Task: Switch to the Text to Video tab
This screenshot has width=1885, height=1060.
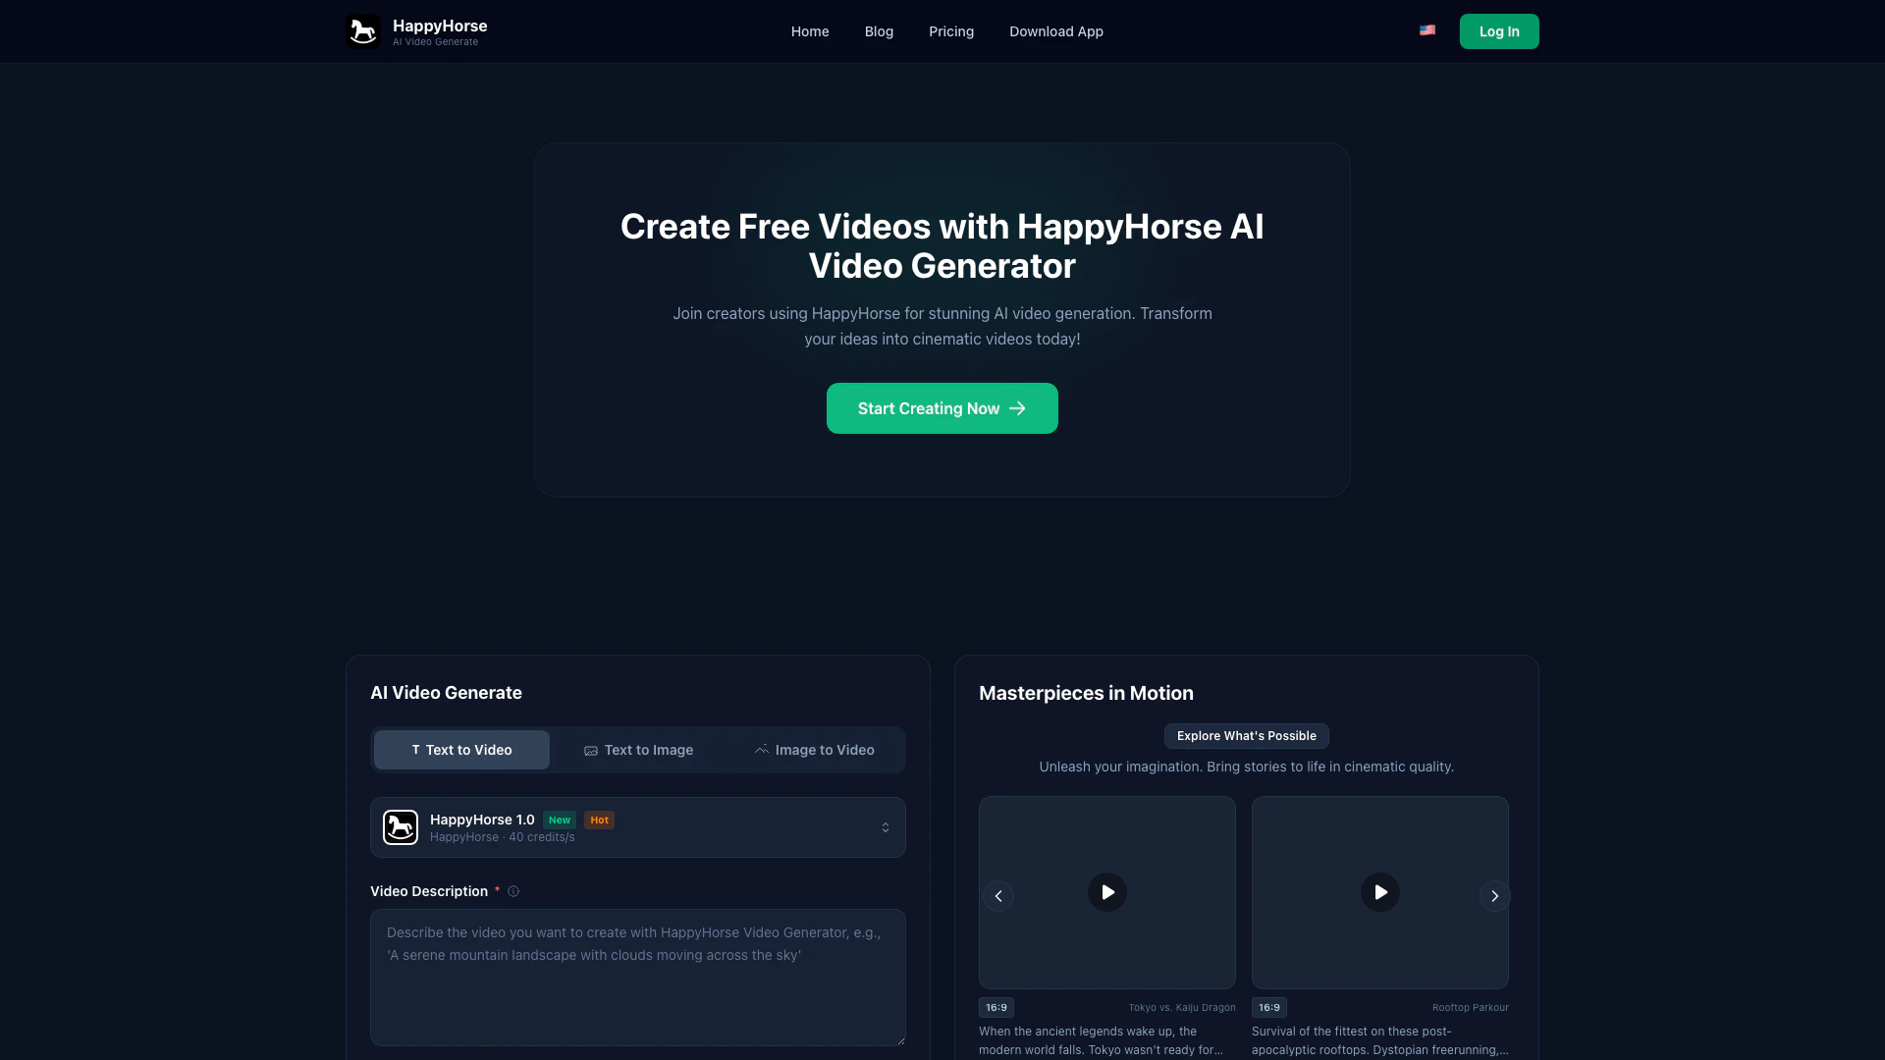Action: [x=461, y=750]
